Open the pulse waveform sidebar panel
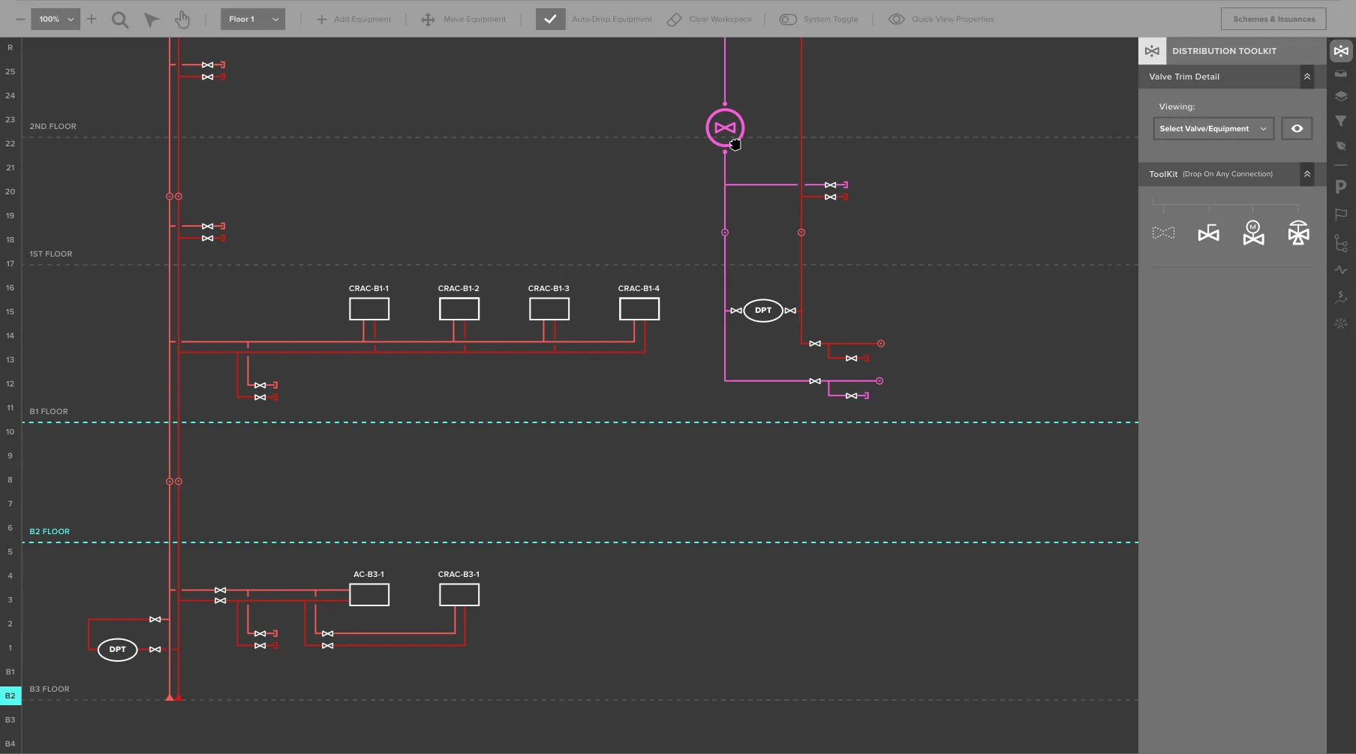The height and width of the screenshot is (754, 1356). pyautogui.click(x=1341, y=270)
